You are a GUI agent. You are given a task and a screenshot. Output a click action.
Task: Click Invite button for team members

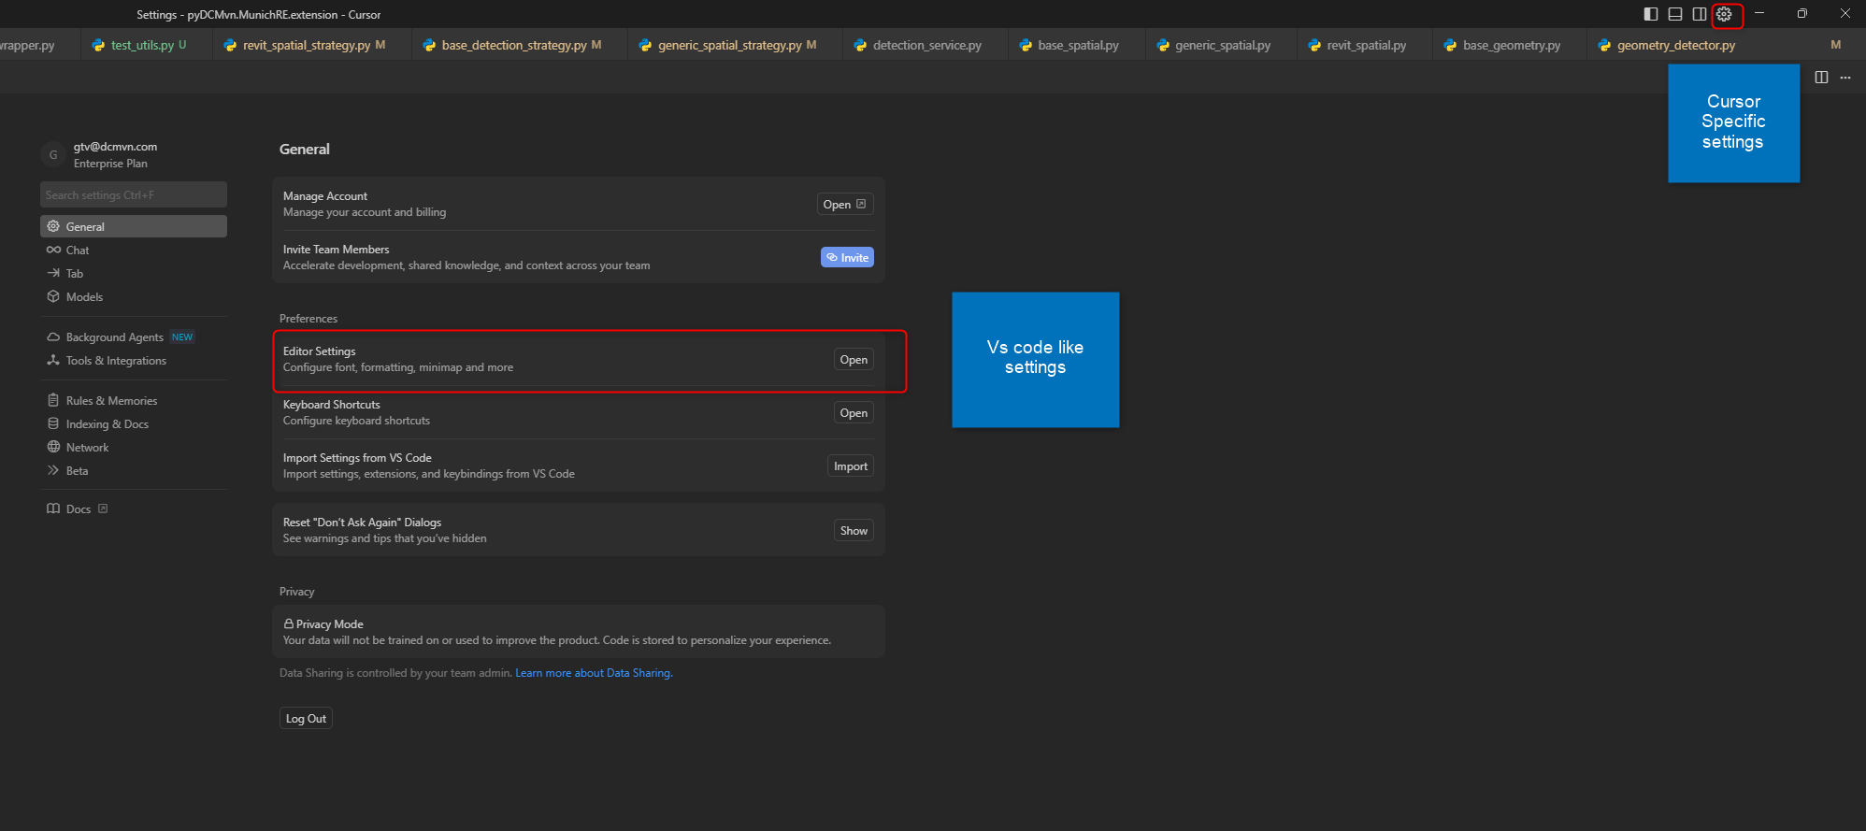coord(847,257)
